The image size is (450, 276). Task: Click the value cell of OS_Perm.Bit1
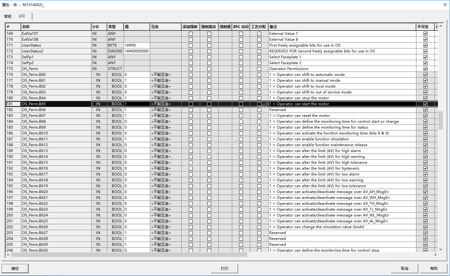click(137, 80)
